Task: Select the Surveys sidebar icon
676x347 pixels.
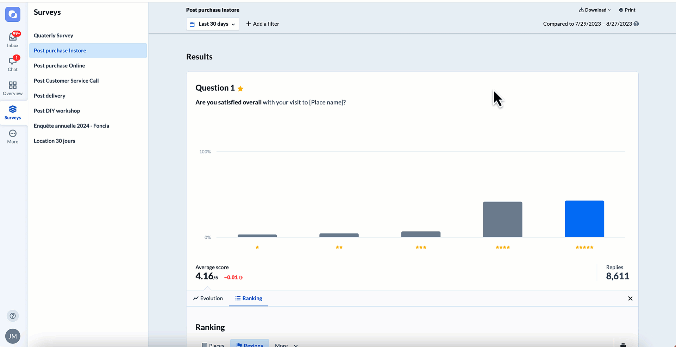Action: coord(13,112)
